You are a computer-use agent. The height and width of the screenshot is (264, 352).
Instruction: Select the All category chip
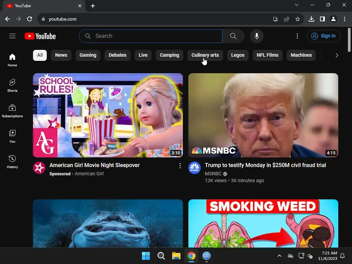tap(40, 55)
